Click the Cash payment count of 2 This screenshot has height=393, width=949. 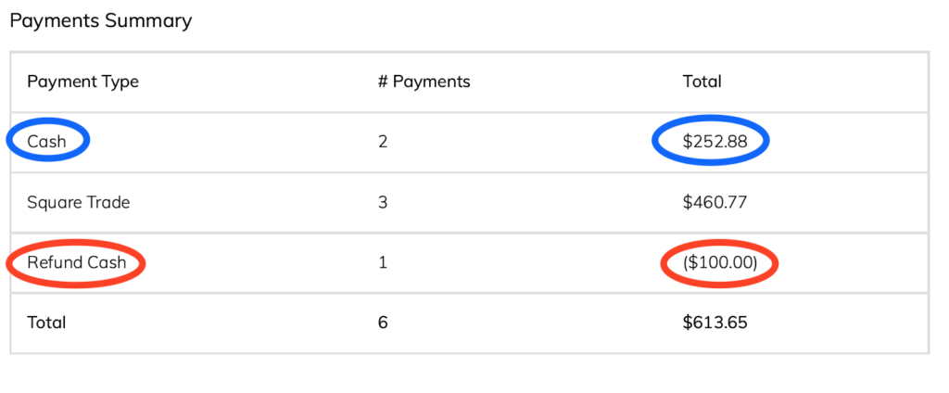[x=383, y=142]
